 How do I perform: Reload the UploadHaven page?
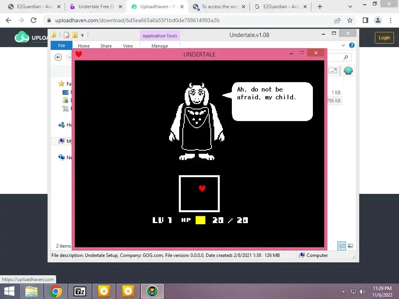[x=34, y=20]
